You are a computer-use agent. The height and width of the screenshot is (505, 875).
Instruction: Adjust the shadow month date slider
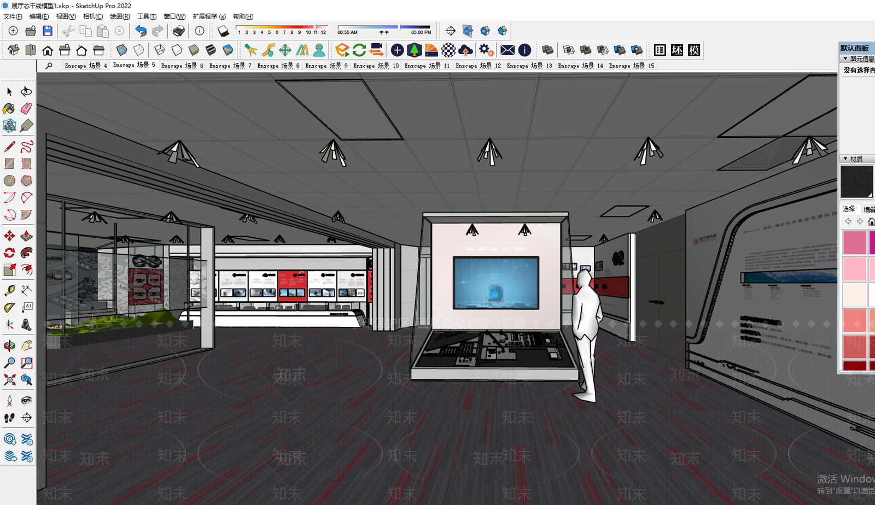tap(282, 27)
